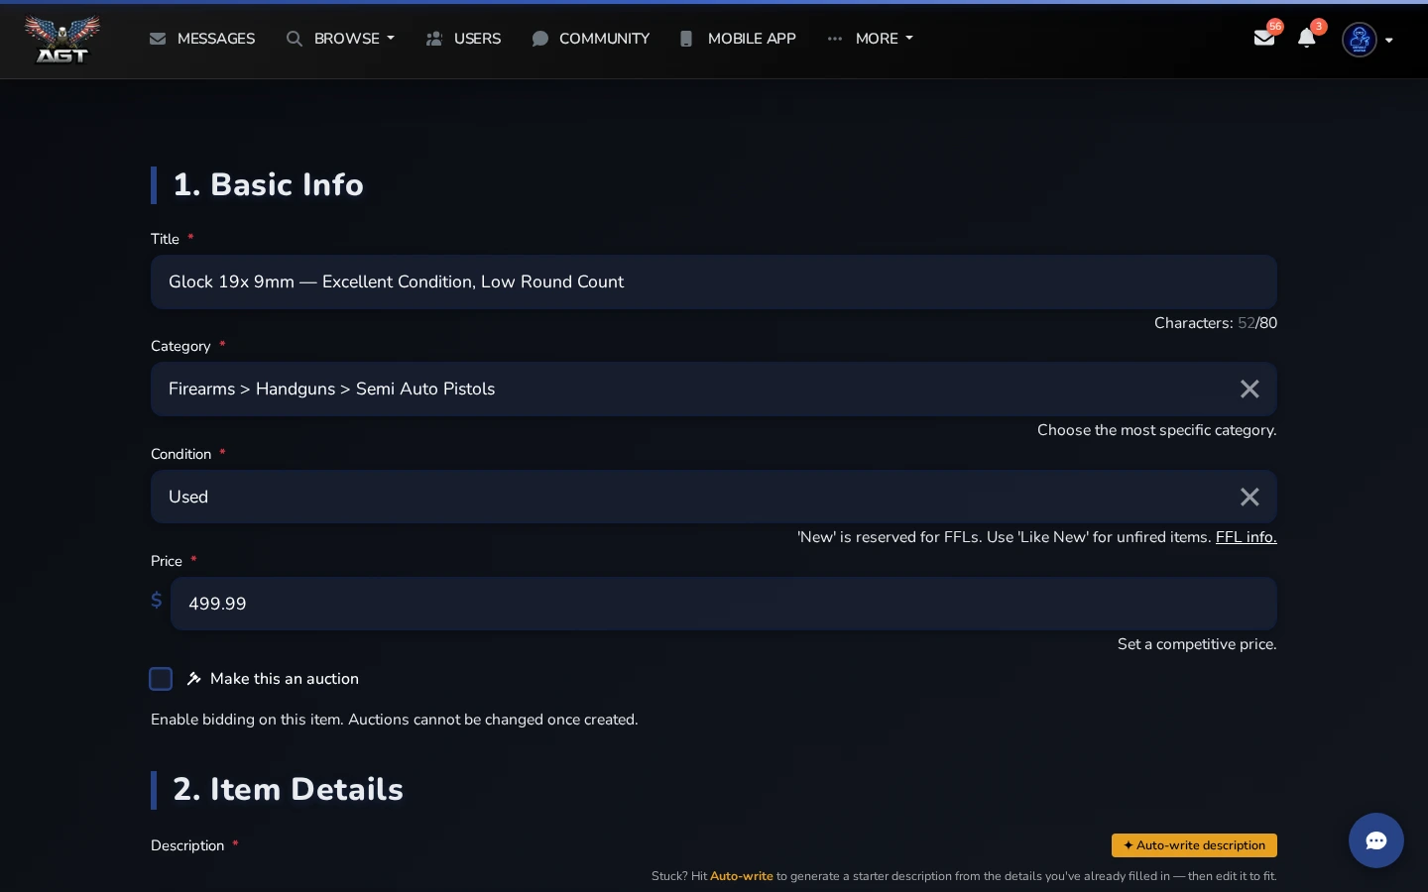Open the notifications bell icon
The height and width of the screenshot is (892, 1428).
1307,38
